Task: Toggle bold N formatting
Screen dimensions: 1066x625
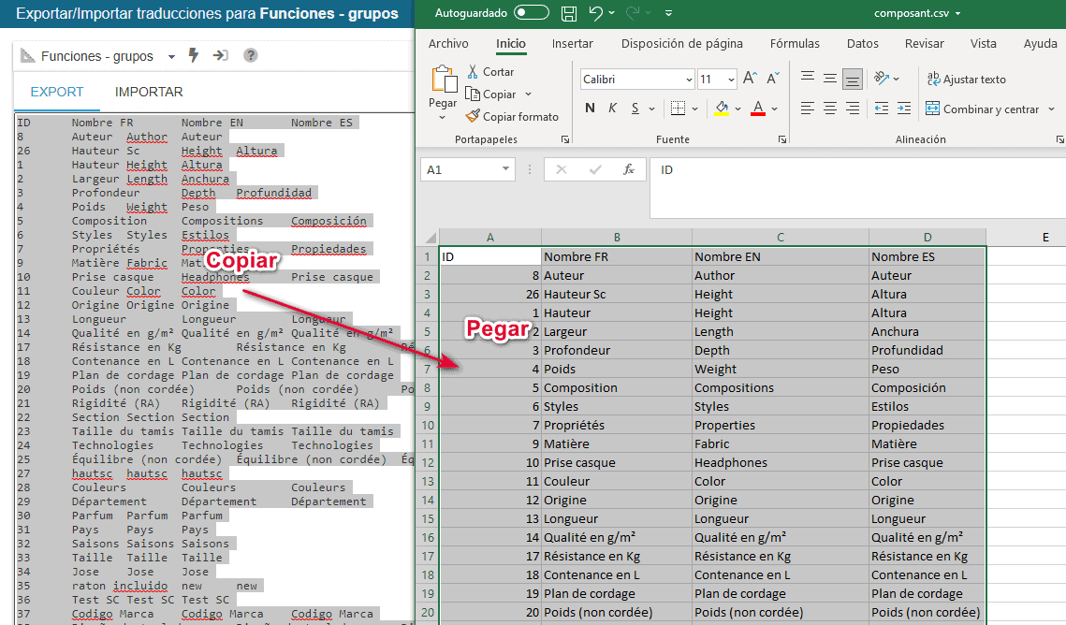Action: [x=590, y=109]
